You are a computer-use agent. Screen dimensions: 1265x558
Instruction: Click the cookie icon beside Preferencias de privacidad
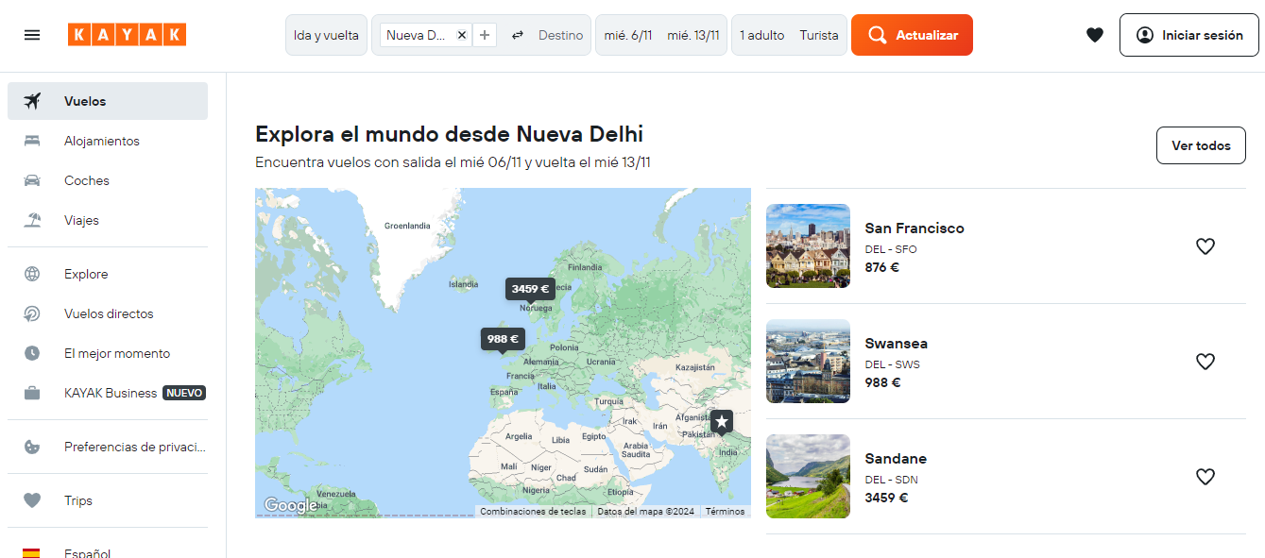32,447
